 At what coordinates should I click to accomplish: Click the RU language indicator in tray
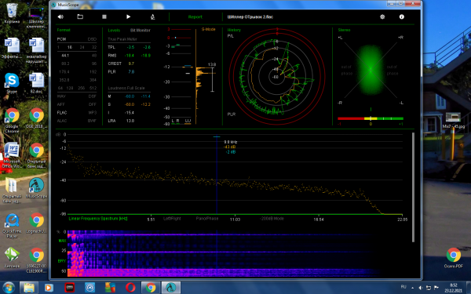[403, 287]
